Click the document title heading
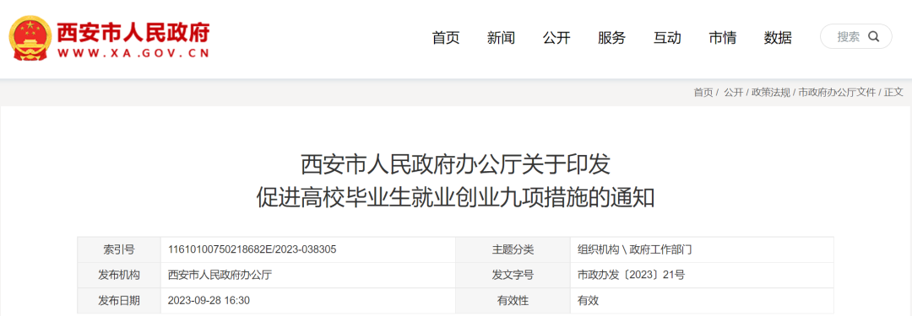 click(x=455, y=181)
